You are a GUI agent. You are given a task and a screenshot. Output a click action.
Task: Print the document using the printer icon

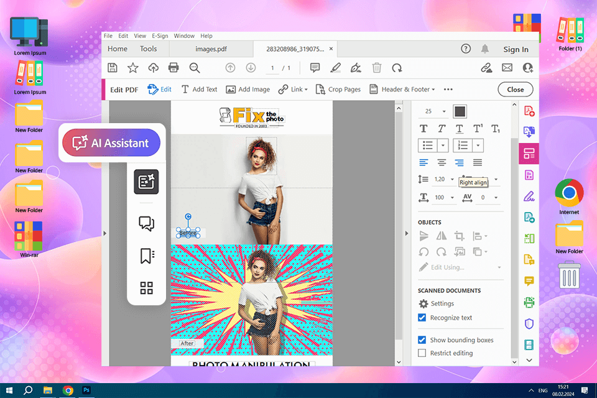pyautogui.click(x=174, y=68)
